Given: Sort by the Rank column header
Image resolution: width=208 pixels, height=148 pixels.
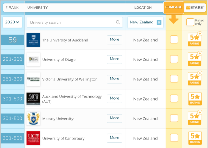Looking at the screenshot, I should (x=13, y=7).
